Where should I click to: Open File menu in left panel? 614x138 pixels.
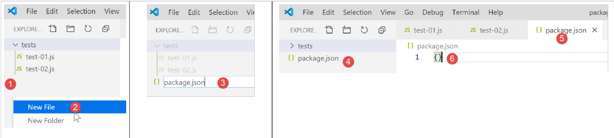[x=32, y=11]
